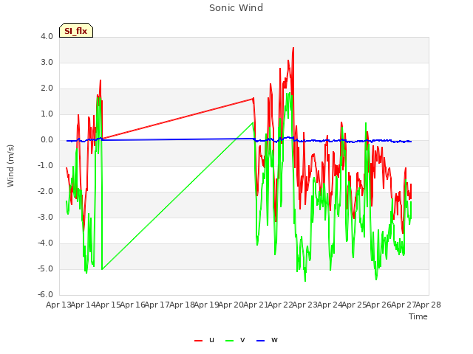Toggle the v series legend entry
This screenshot has height=354, width=473.
point(235,340)
